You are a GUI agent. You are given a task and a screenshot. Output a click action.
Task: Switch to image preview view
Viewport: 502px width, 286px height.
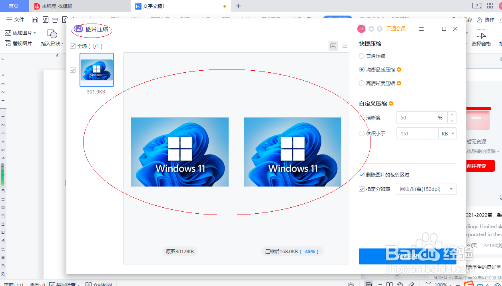[x=333, y=46]
